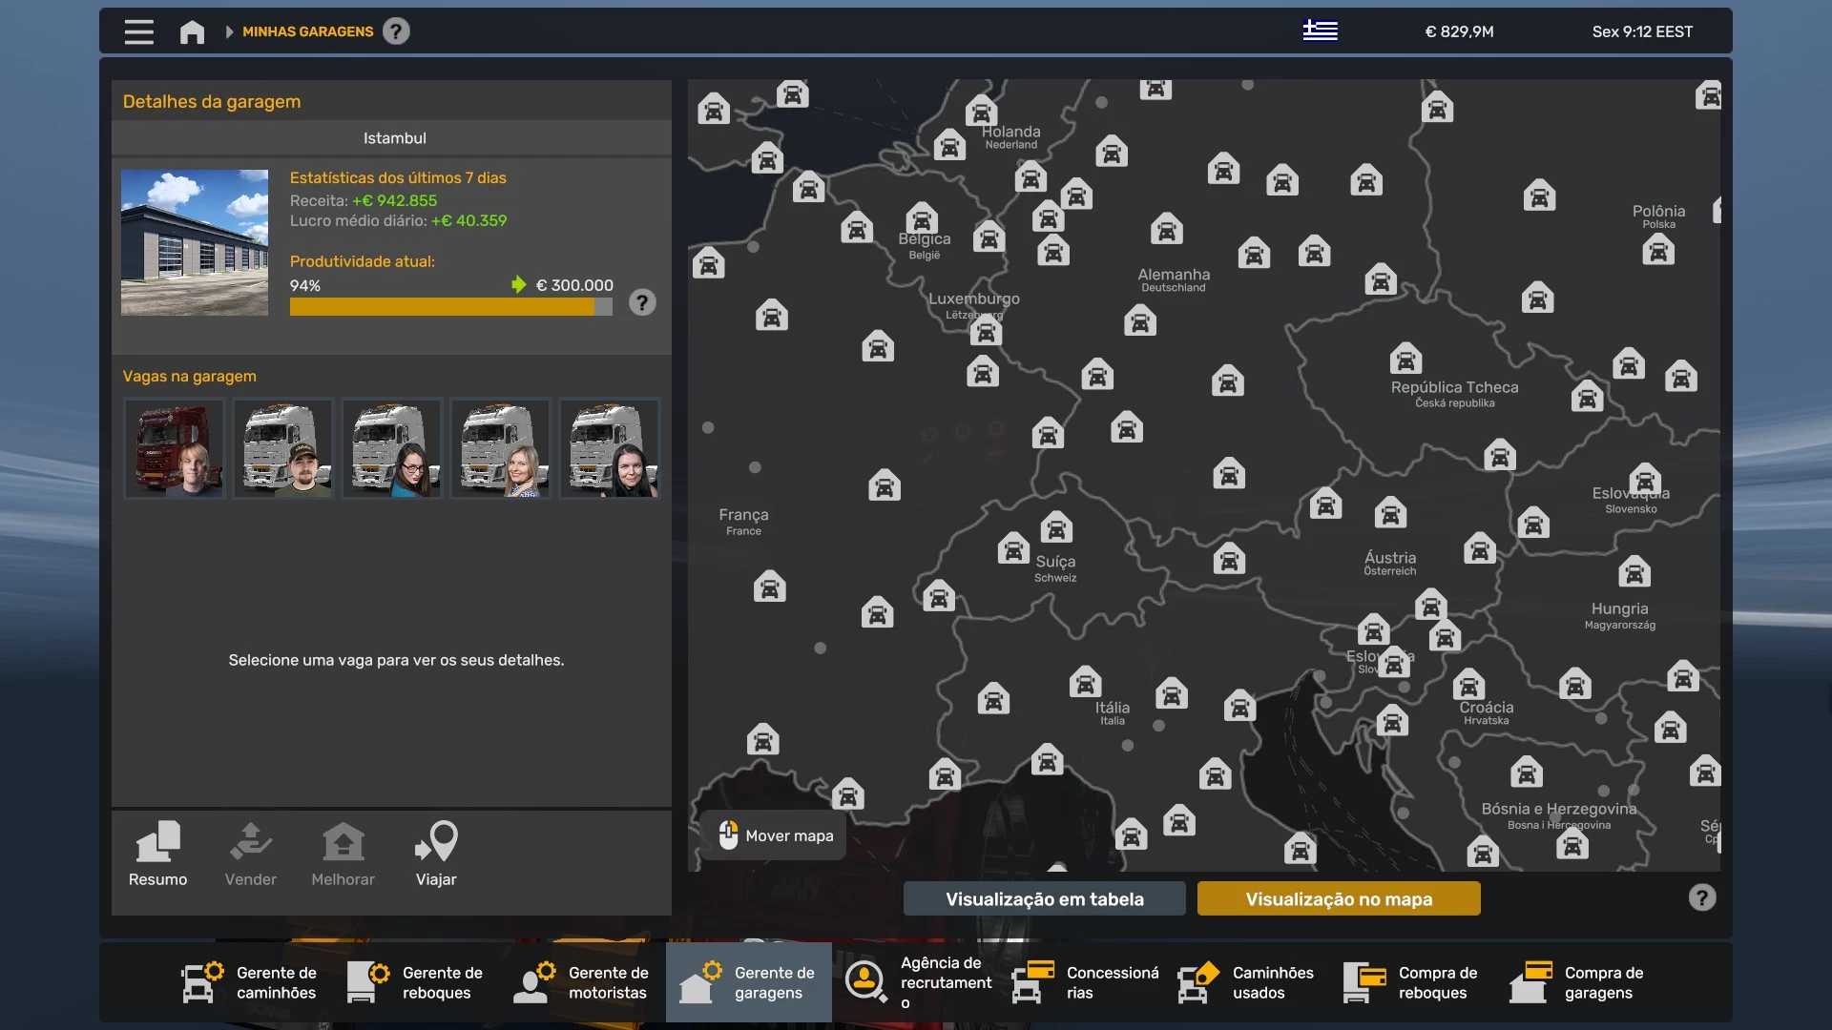
Task: Open the hamburger main menu
Action: (138, 31)
